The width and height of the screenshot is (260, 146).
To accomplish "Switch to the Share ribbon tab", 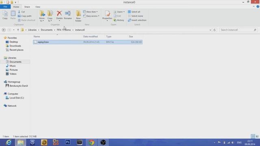I will point(27,7).
